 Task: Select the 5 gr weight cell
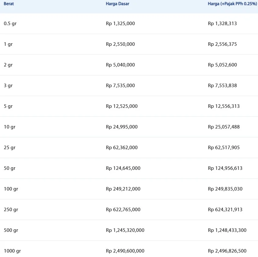tap(8, 106)
